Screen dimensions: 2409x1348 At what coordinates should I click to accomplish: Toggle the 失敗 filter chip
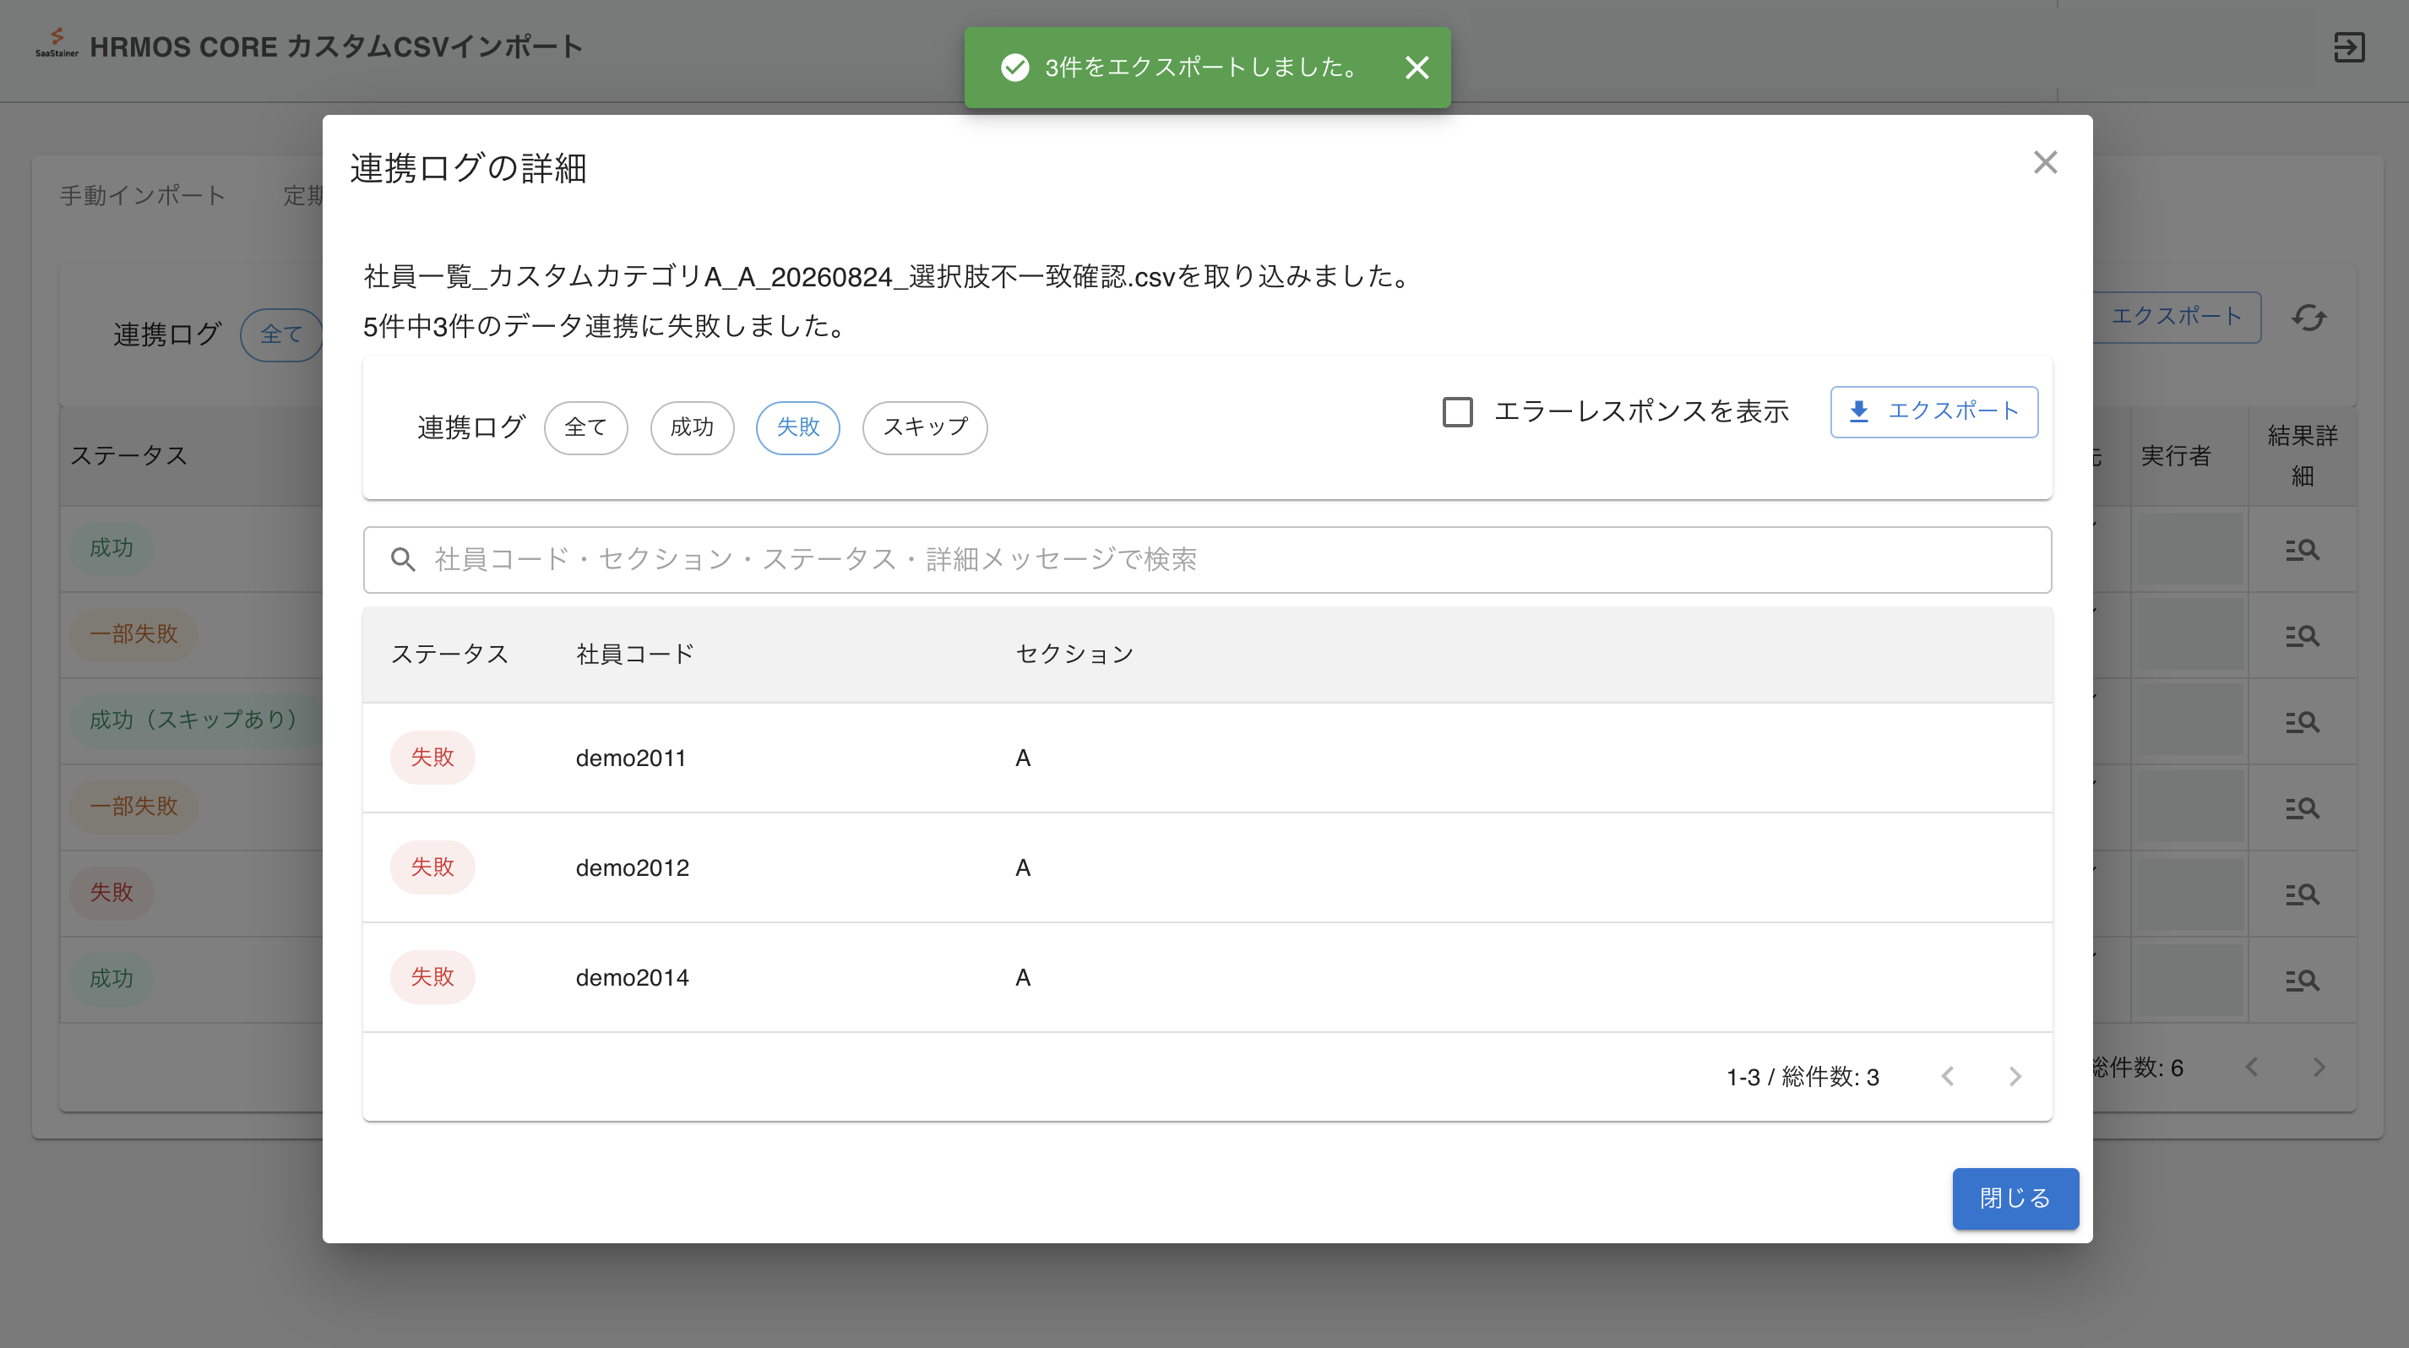(x=797, y=427)
